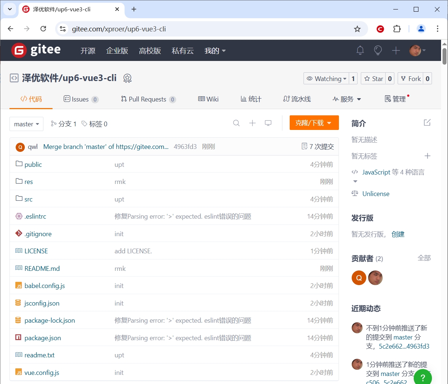Image resolution: width=448 pixels, height=384 pixels.
Task: Click the notification bell icon
Action: click(360, 50)
